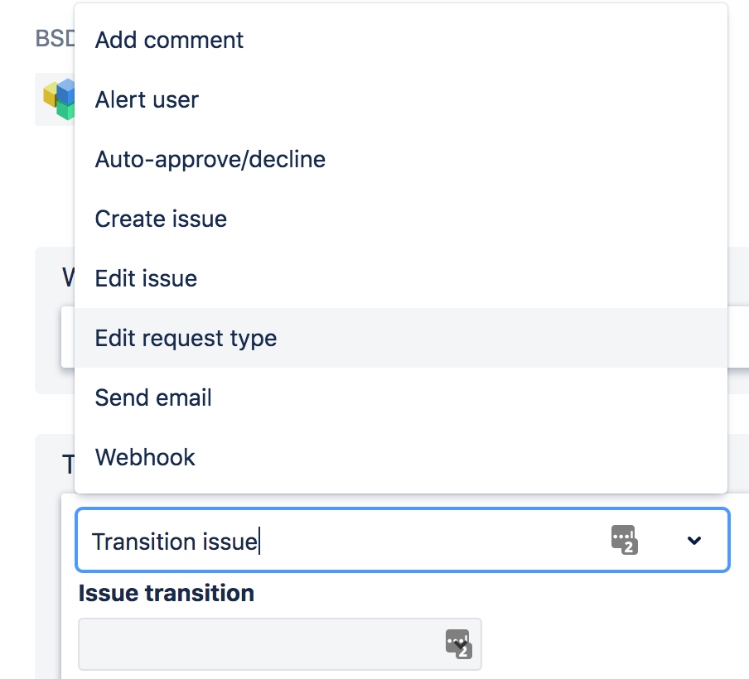Click the partially hidden W section heading

68,277
